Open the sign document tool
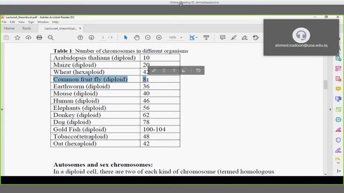The height and width of the screenshot is (193, 344). 245,38
